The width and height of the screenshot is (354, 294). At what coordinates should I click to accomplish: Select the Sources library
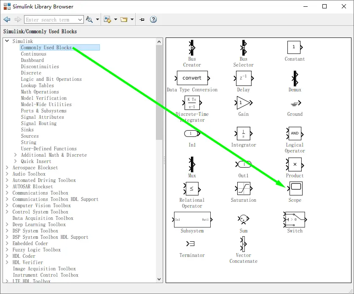pyautogui.click(x=30, y=136)
